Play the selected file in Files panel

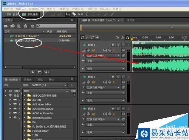tap(33, 72)
